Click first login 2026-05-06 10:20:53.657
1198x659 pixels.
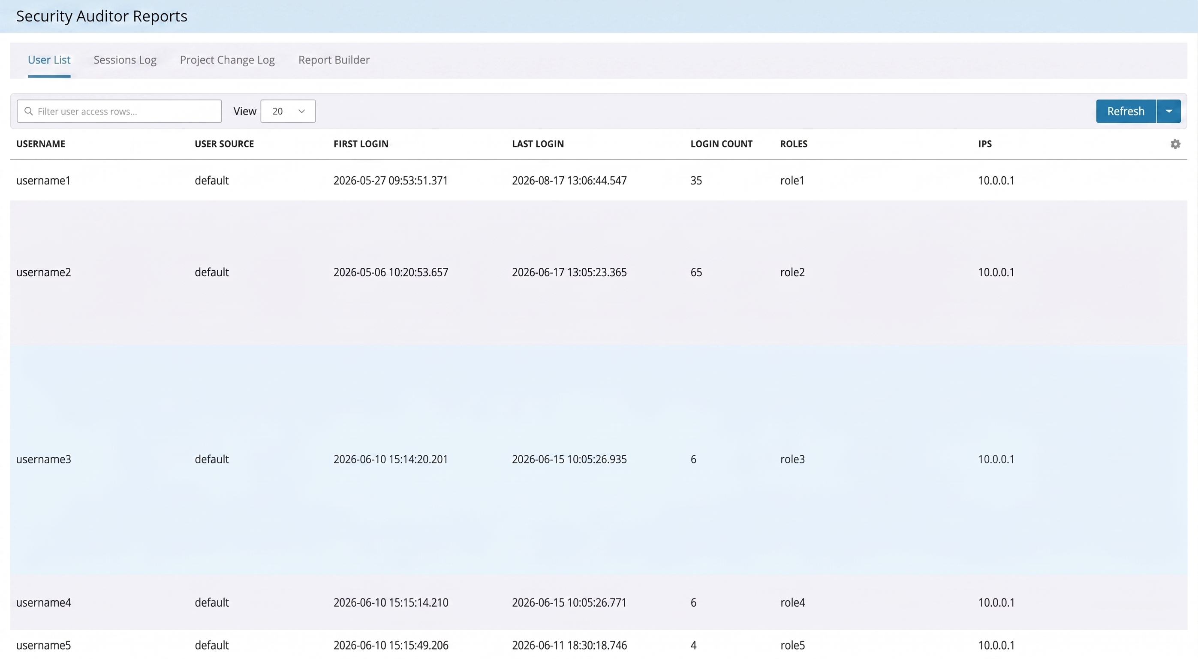tap(391, 272)
